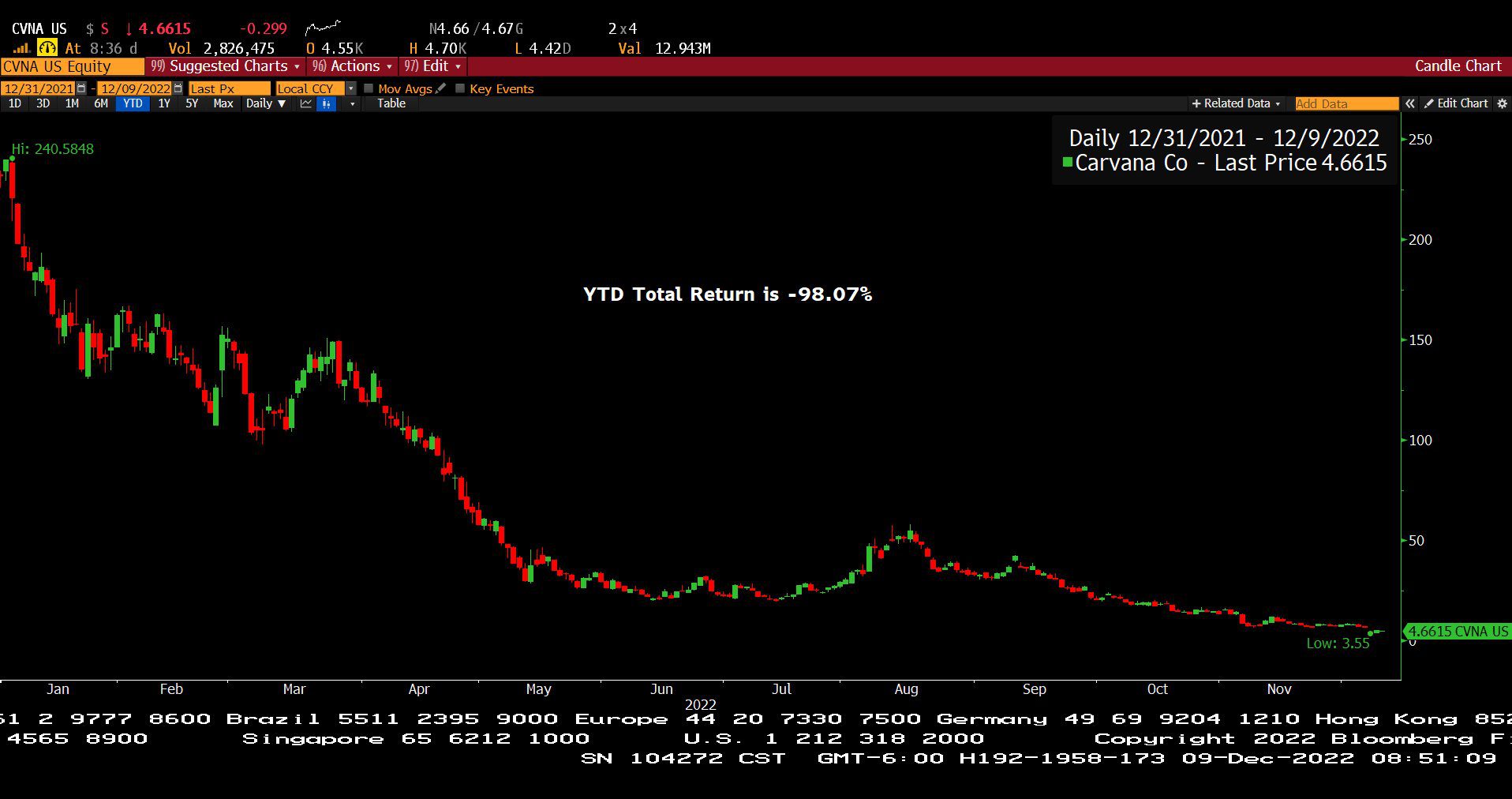
Task: Select the line chart type icon
Action: click(x=306, y=103)
